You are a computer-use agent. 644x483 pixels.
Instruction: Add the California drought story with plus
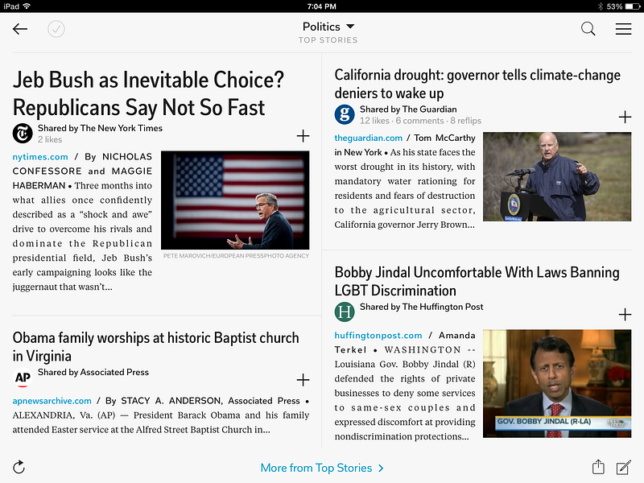click(625, 117)
